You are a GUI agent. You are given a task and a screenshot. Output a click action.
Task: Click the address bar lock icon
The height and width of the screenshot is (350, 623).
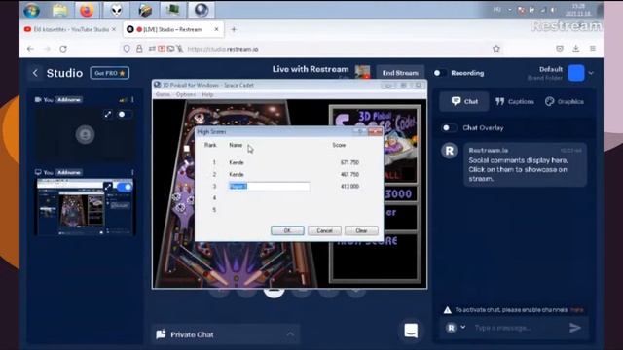[x=139, y=49]
